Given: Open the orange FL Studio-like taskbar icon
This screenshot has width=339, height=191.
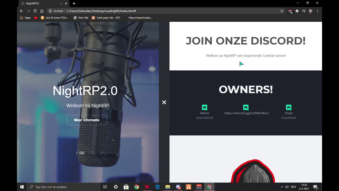Looking at the screenshot, I should pyautogui.click(x=189, y=187).
